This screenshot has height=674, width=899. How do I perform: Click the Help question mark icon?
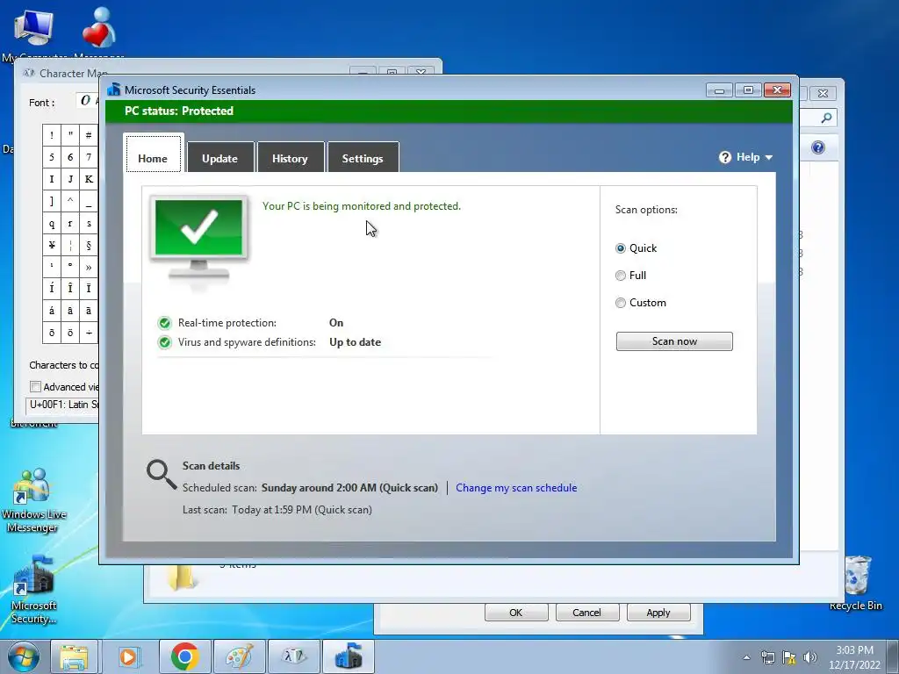tap(724, 157)
